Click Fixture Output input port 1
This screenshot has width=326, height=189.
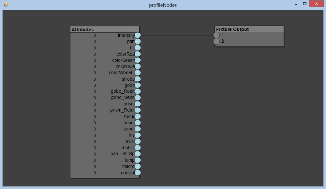216,35
